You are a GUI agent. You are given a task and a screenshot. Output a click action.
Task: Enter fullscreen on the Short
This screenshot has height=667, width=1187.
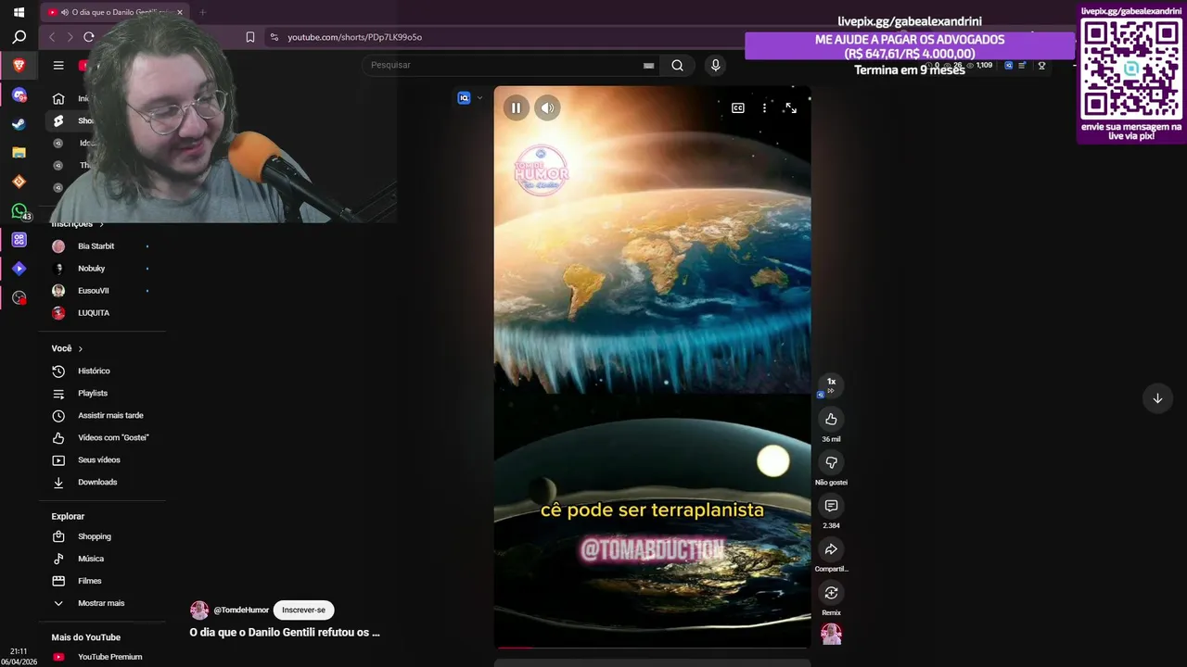[x=791, y=107]
